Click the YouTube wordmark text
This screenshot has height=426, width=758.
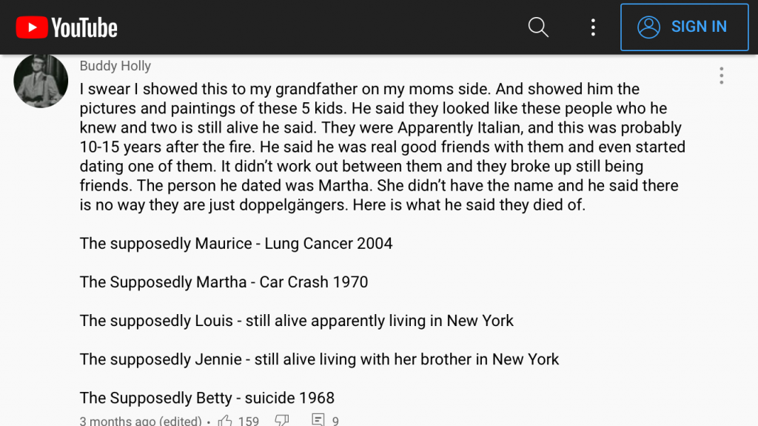[84, 28]
